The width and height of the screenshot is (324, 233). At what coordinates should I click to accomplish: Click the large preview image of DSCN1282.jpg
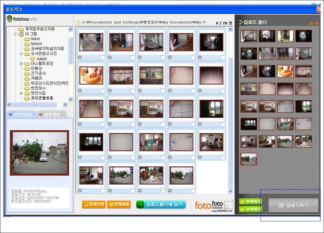pyautogui.click(x=39, y=153)
